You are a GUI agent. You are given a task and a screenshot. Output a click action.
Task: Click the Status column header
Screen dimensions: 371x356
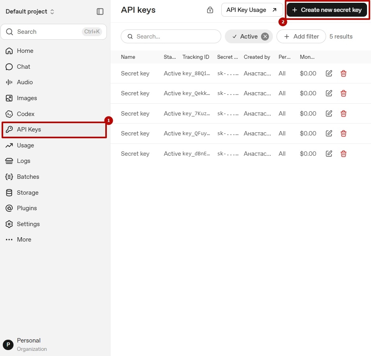170,57
